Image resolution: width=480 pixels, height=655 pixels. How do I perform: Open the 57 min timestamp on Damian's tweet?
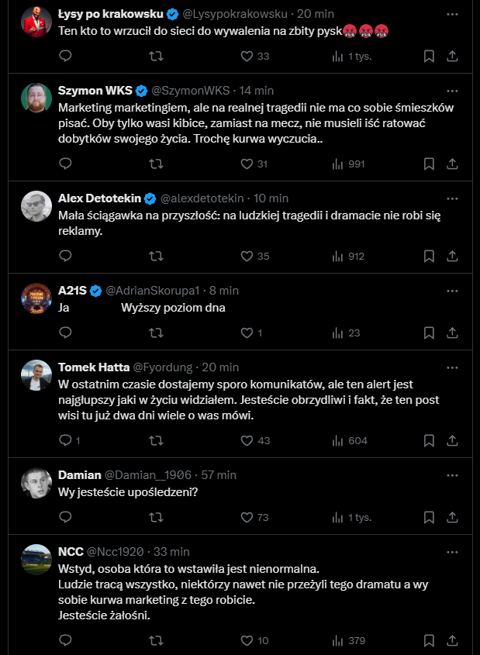(x=219, y=475)
